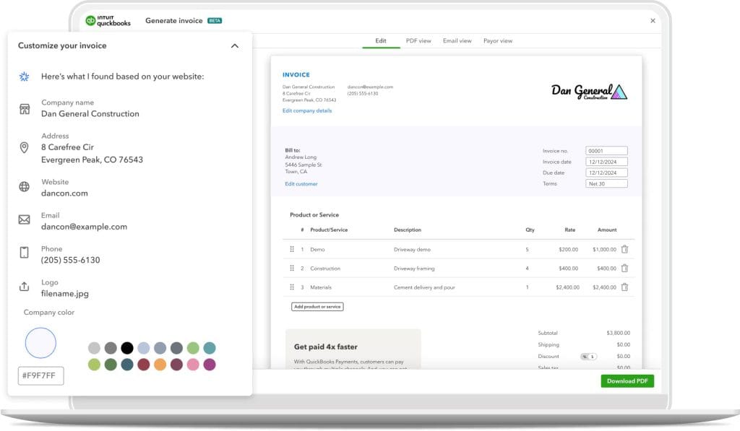Toggle the Discount percent/dollar switch

588,357
